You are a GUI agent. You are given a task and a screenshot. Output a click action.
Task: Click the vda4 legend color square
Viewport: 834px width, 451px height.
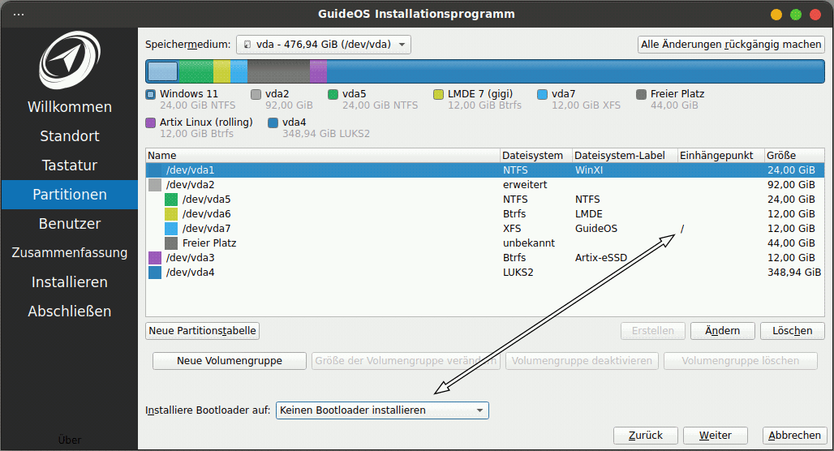click(273, 122)
